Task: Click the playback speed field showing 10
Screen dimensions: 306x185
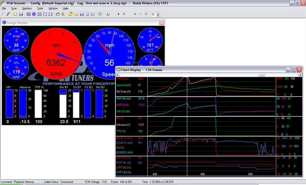Action: click(154, 15)
